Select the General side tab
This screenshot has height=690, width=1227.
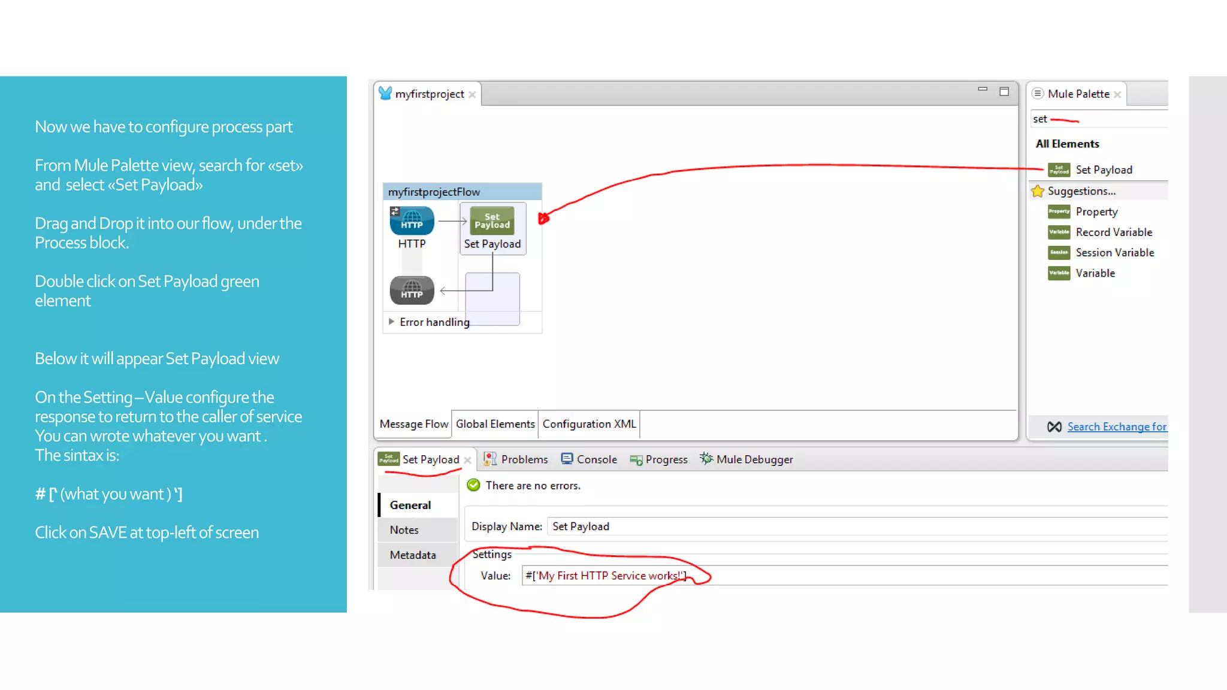tap(418, 505)
